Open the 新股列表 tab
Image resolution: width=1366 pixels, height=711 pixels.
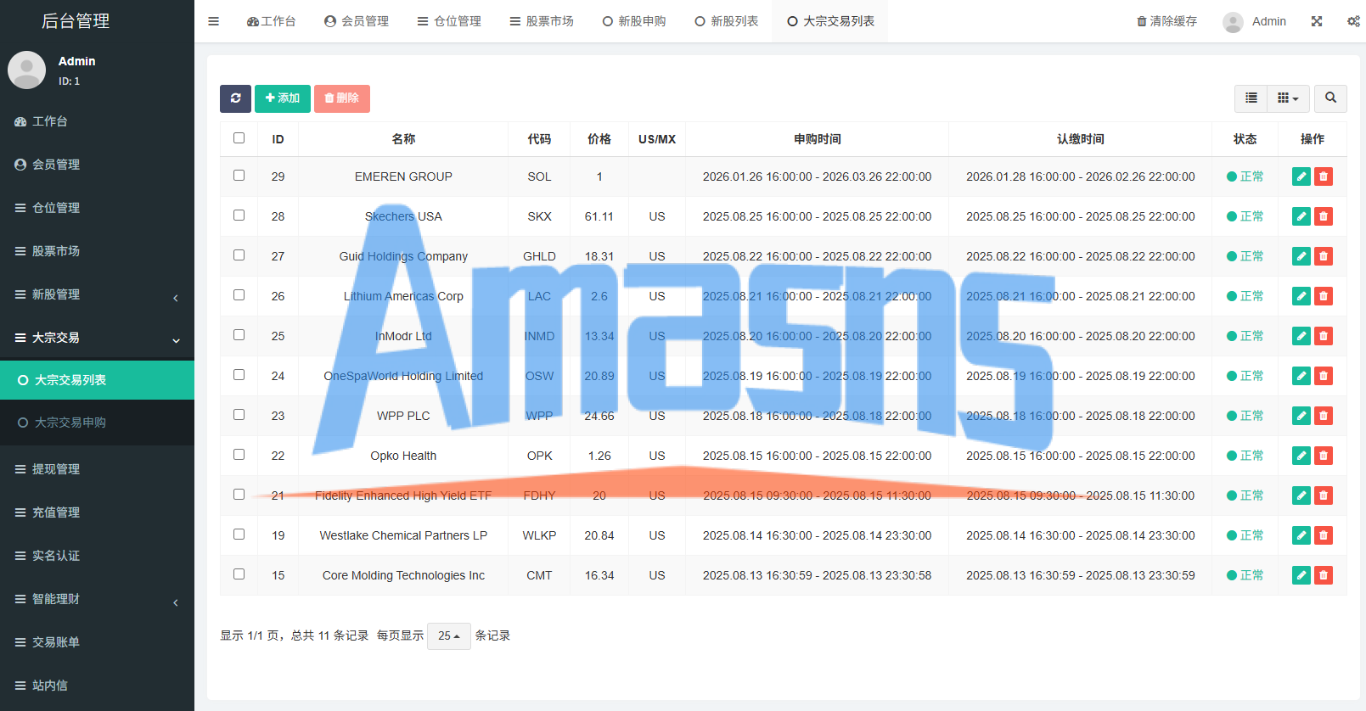pyautogui.click(x=727, y=21)
